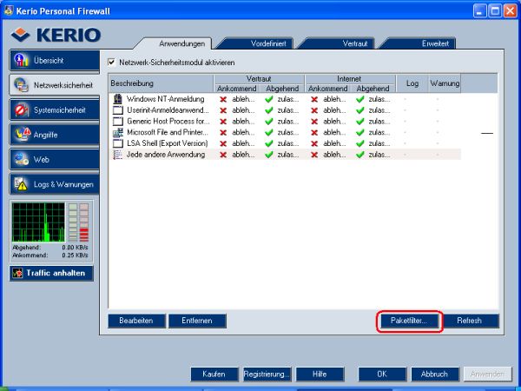Click the green traffic graph monitor

point(38,222)
